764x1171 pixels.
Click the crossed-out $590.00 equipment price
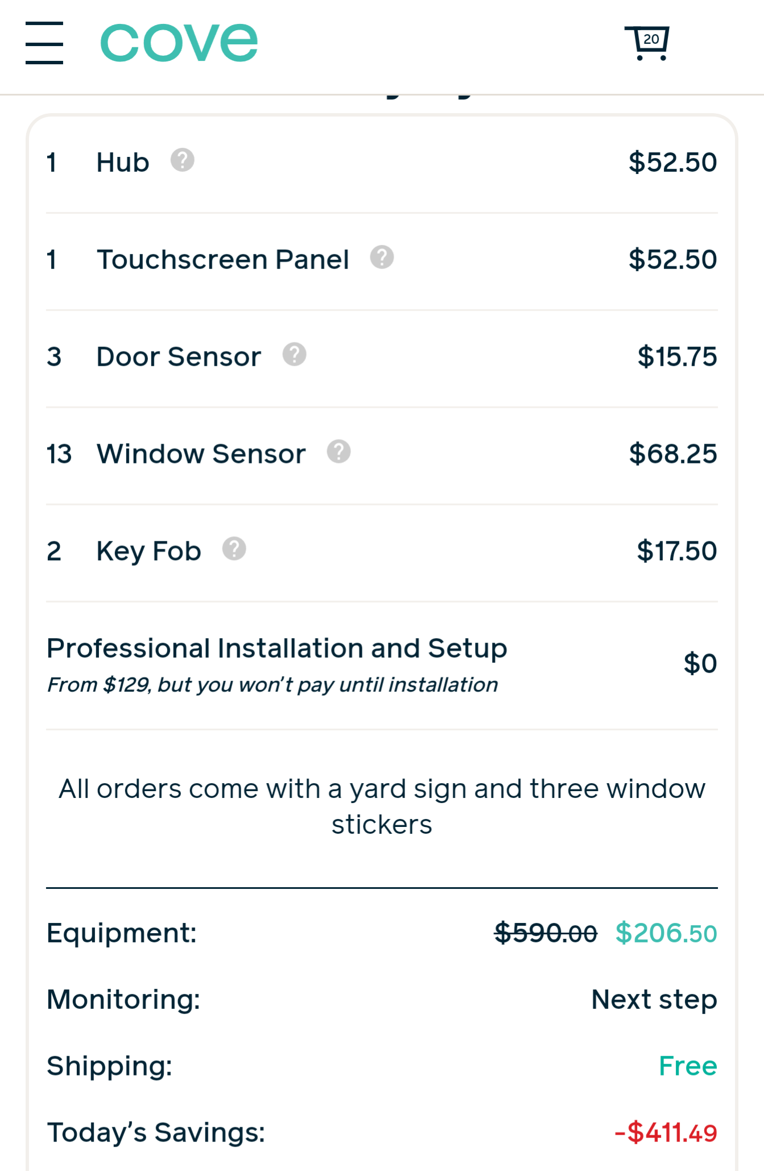click(546, 933)
